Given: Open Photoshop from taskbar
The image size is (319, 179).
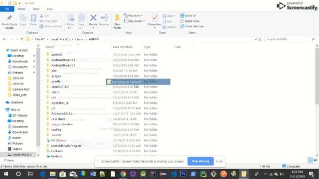Looking at the screenshot, I should pyautogui.click(x=183, y=174).
